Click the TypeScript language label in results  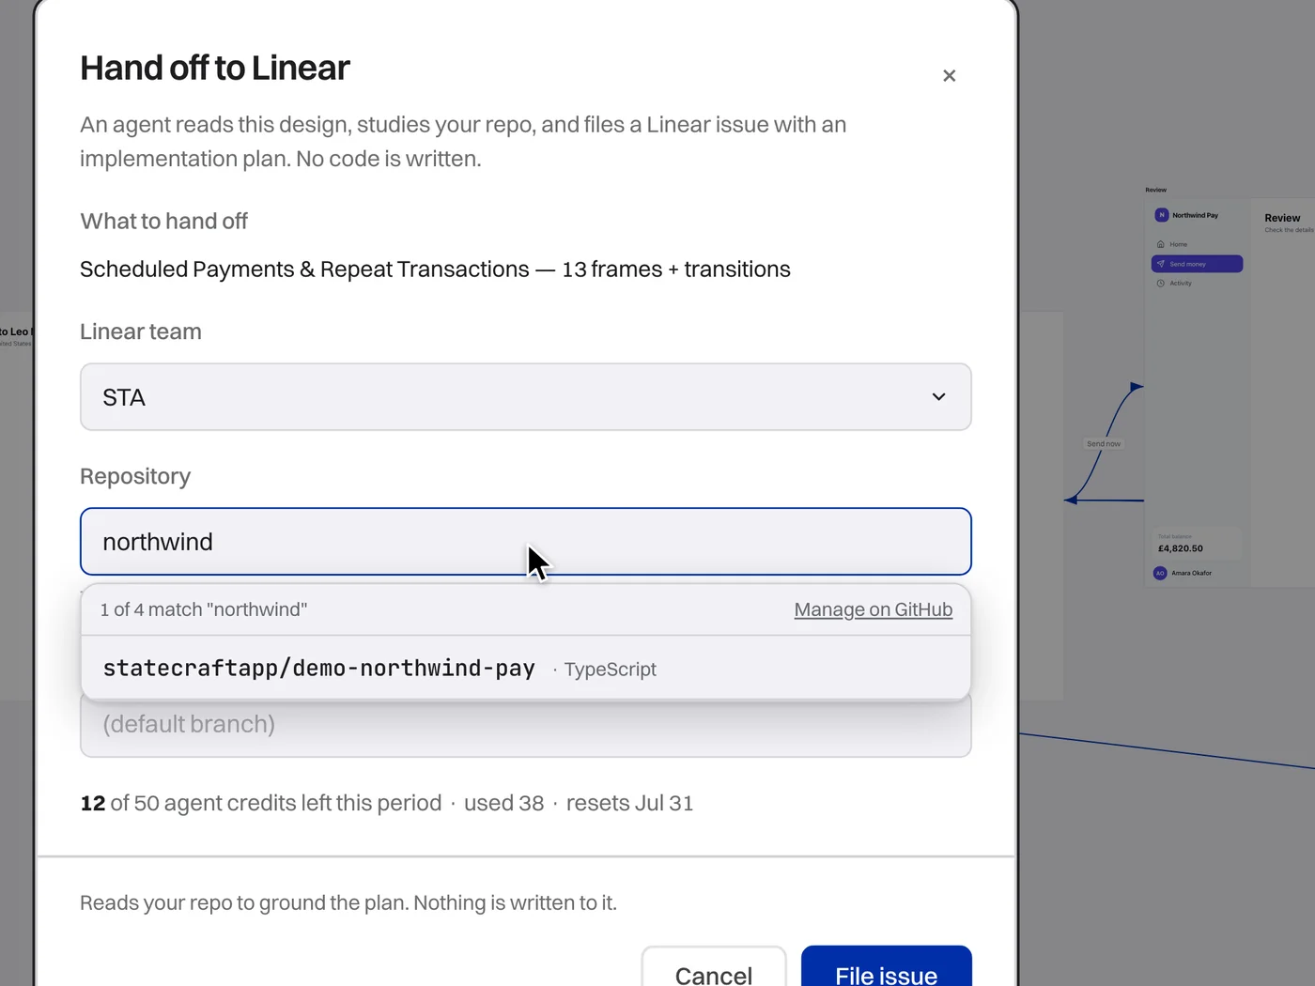[610, 670]
